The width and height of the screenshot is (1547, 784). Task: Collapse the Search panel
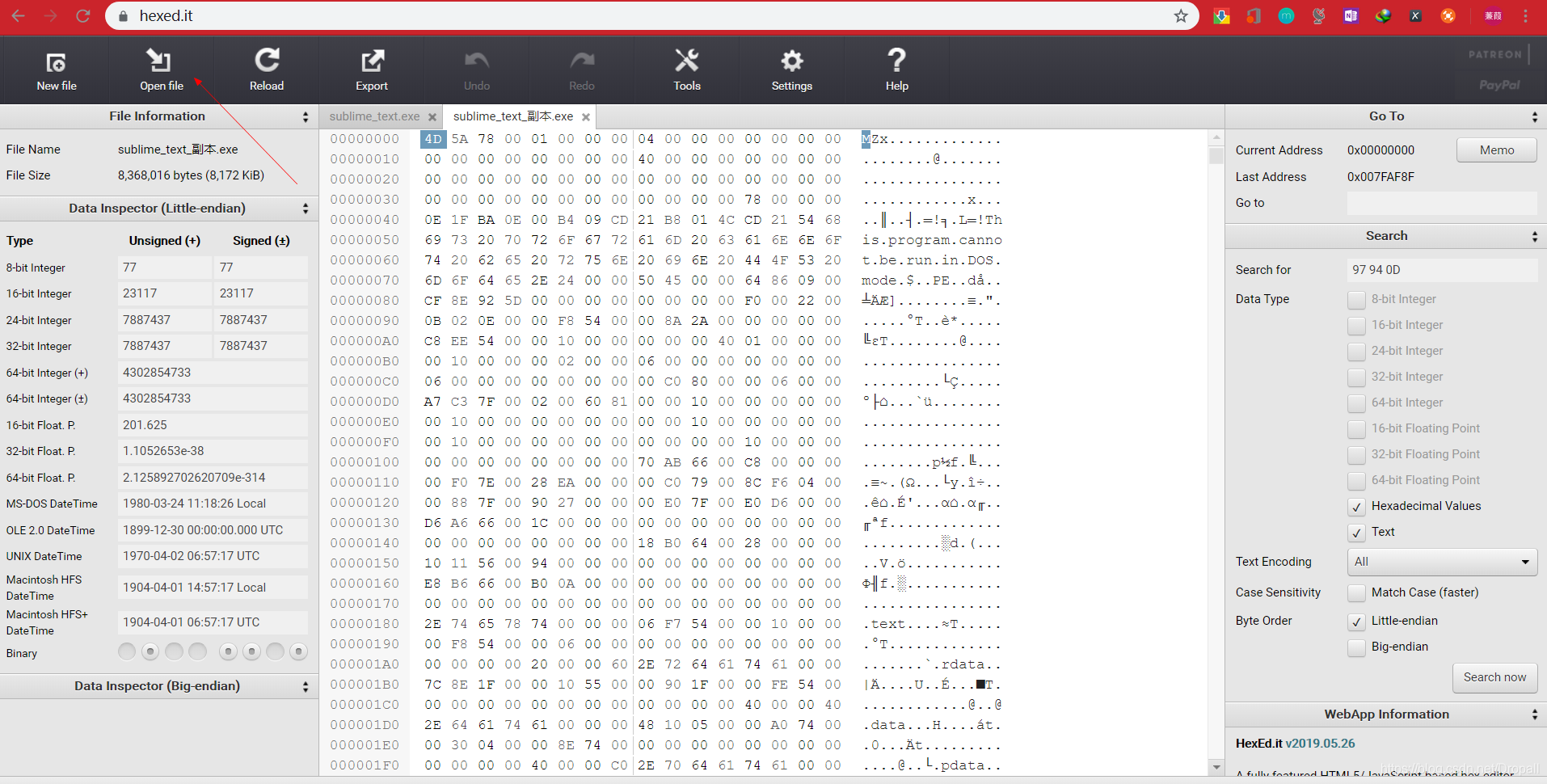click(1535, 236)
